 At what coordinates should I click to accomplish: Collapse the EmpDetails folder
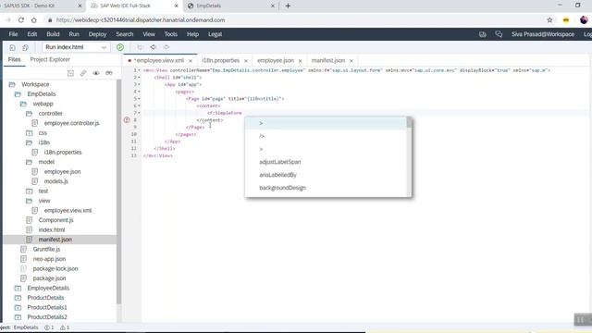(x=18, y=94)
